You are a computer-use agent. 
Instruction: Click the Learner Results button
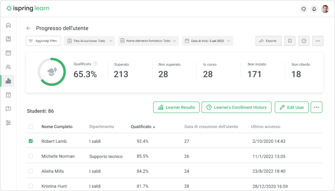point(176,107)
